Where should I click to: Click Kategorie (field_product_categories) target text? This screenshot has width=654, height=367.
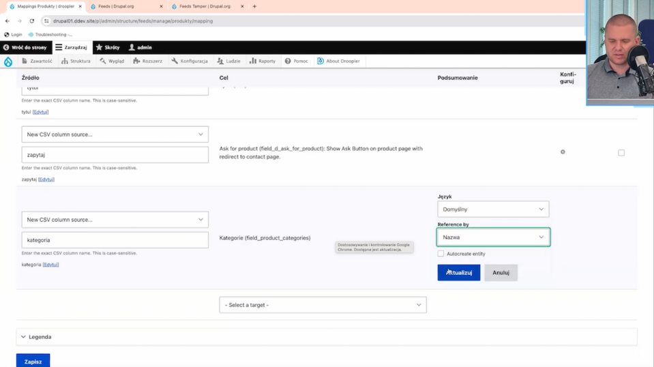pyautogui.click(x=265, y=238)
